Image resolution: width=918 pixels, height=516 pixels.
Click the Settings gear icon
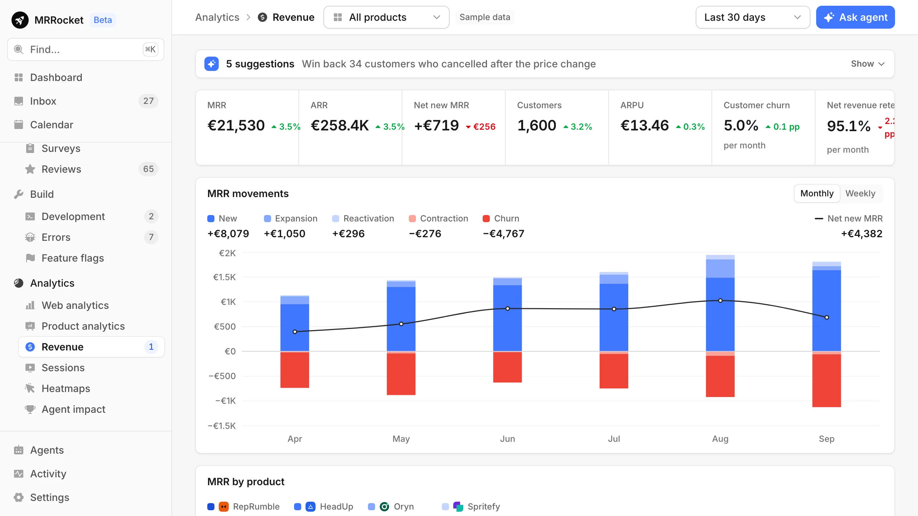(x=19, y=497)
